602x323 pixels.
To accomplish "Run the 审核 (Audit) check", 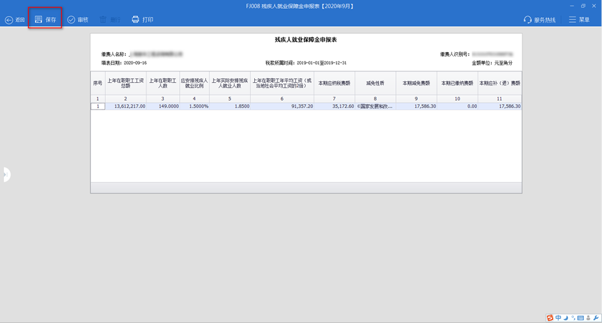I will coord(78,20).
